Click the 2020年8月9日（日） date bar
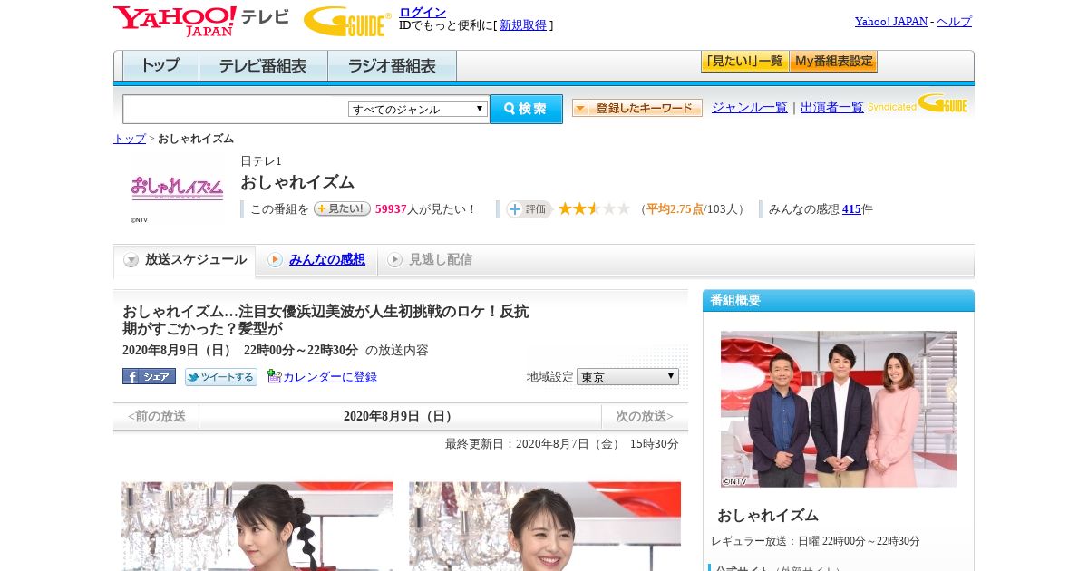Viewport: 1088px width, 571px height. [400, 417]
